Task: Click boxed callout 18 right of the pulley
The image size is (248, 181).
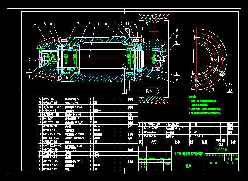Action: click(177, 42)
